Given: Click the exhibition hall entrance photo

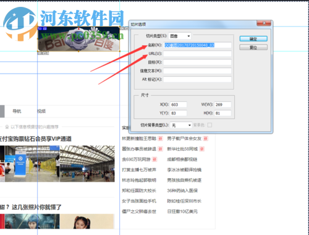Looking at the screenshot, I should 32,164.
